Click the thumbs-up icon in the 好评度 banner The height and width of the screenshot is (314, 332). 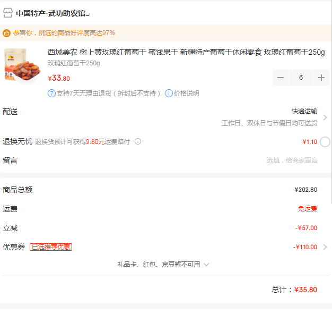coord(6,33)
